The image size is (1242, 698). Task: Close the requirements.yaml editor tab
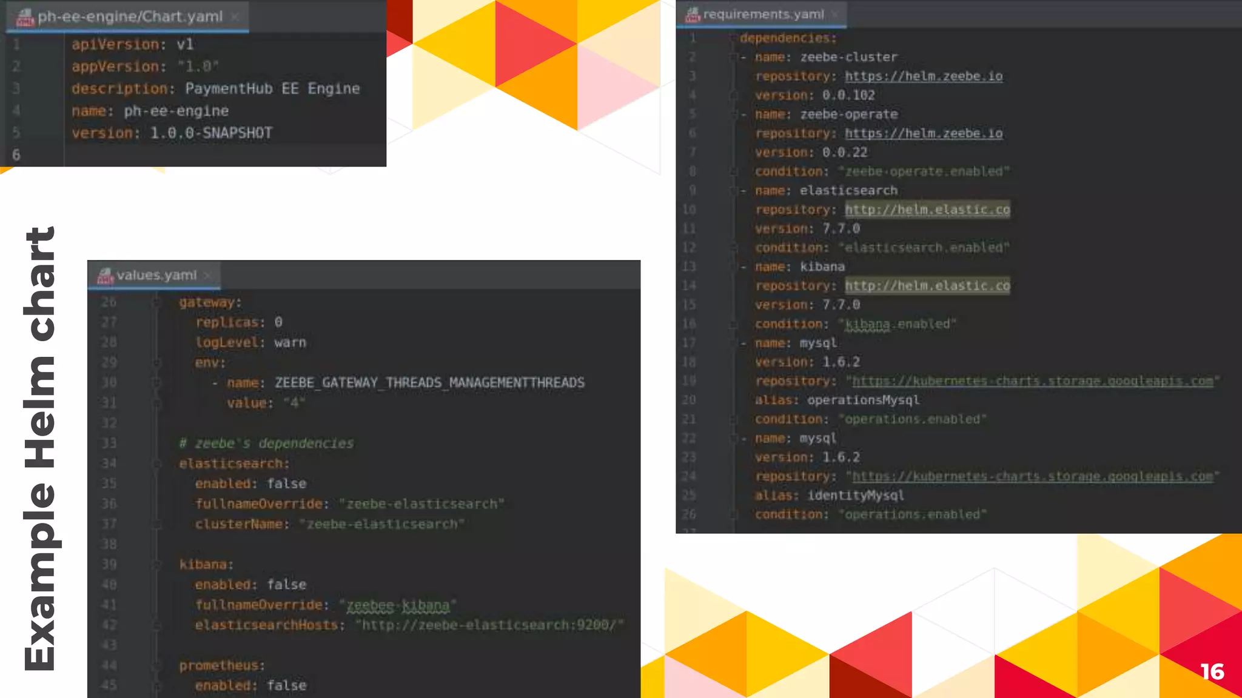pyautogui.click(x=835, y=14)
